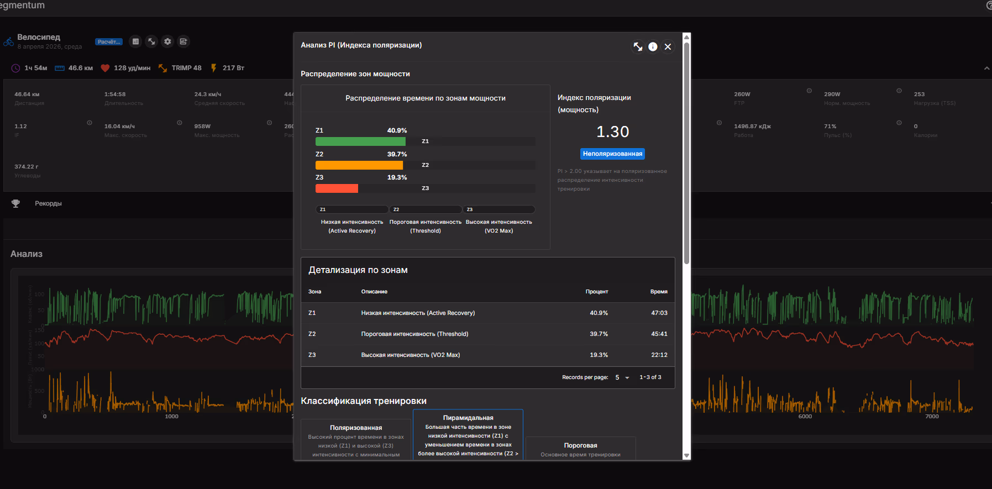This screenshot has height=489, width=992.
Task: Click the dialog scrollbar down arrow
Action: coord(686,456)
